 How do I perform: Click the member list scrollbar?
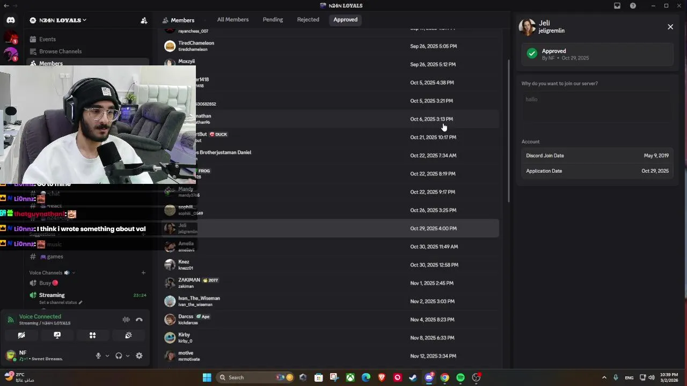pyautogui.click(x=509, y=131)
